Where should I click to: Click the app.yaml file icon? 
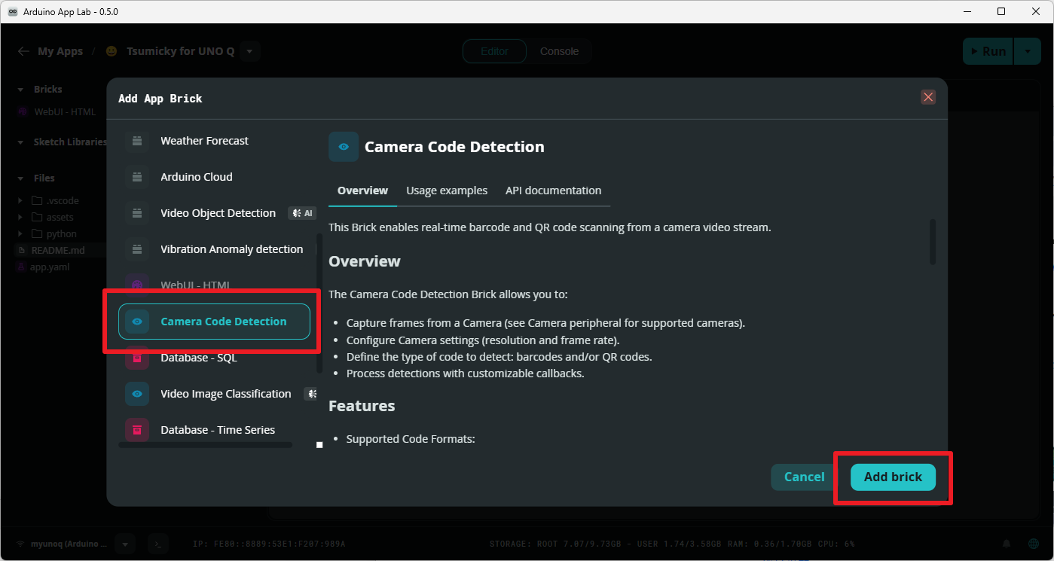pyautogui.click(x=21, y=267)
